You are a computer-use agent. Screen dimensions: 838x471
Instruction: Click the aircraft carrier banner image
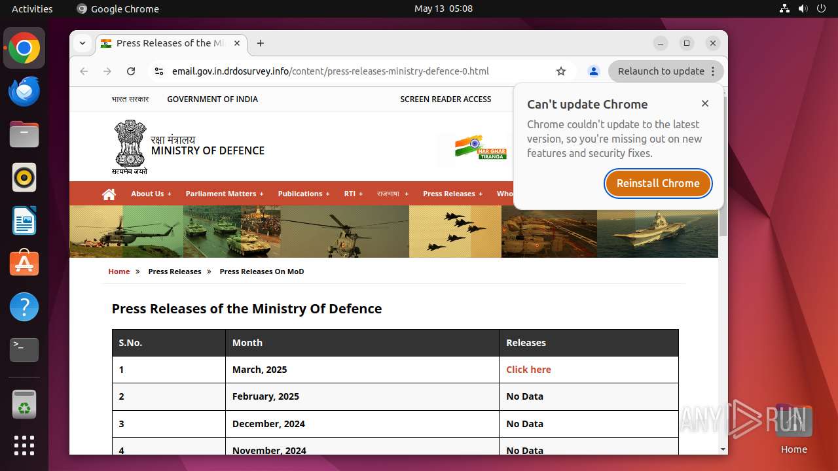(657, 232)
